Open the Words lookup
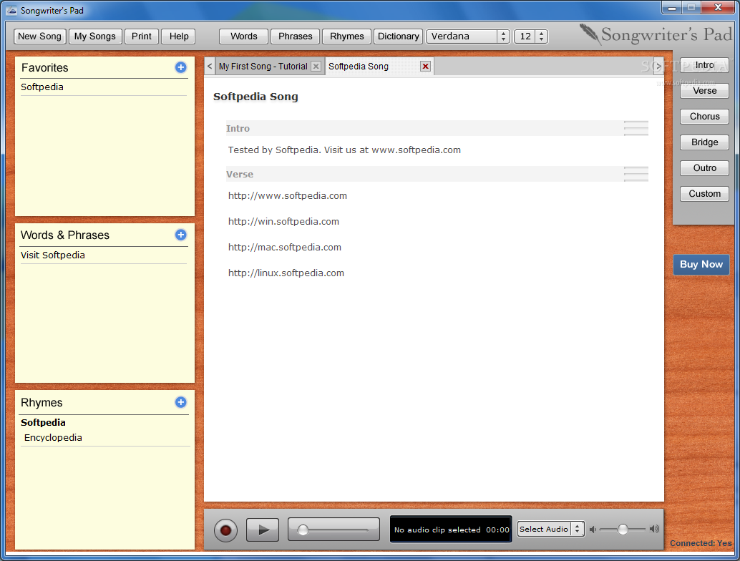 pyautogui.click(x=244, y=36)
